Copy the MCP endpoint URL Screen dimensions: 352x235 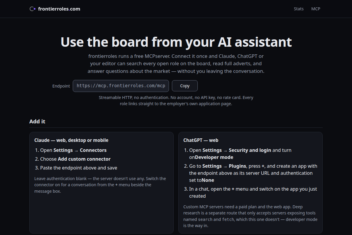tap(185, 86)
